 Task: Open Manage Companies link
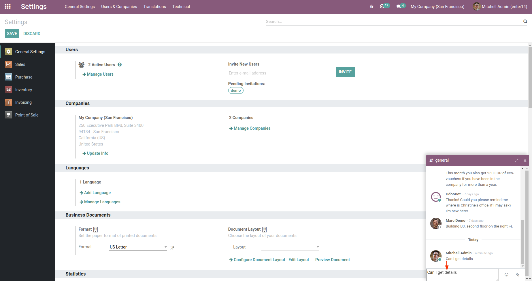(250, 128)
